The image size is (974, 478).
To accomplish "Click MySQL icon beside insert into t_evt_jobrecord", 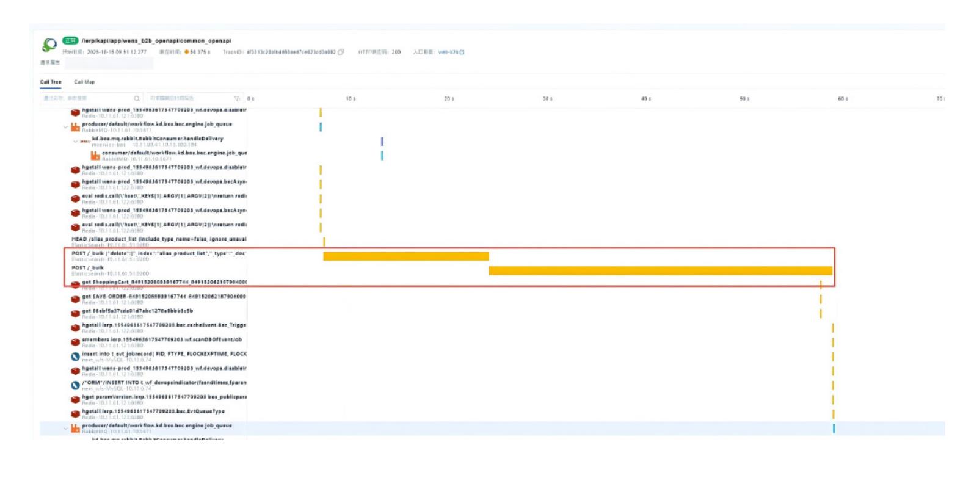I will point(75,357).
